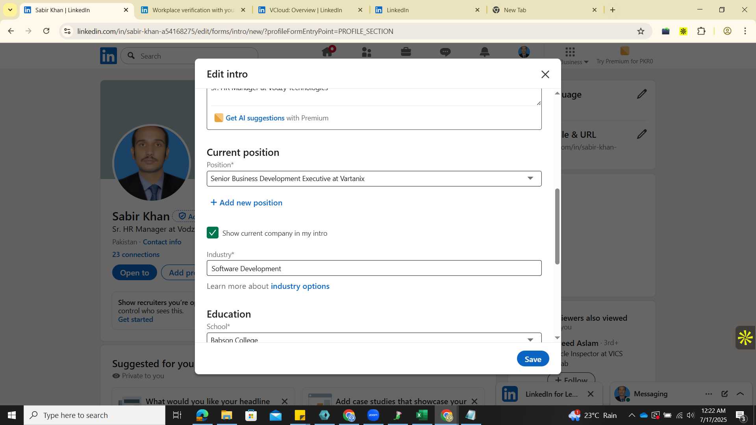Click the dialog scrollbar up arrow
The height and width of the screenshot is (425, 756).
557,93
